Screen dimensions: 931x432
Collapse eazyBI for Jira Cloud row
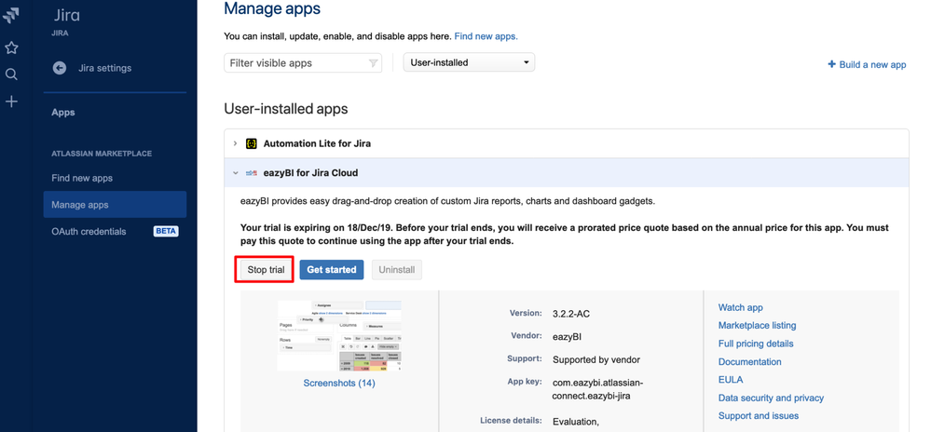coord(235,173)
